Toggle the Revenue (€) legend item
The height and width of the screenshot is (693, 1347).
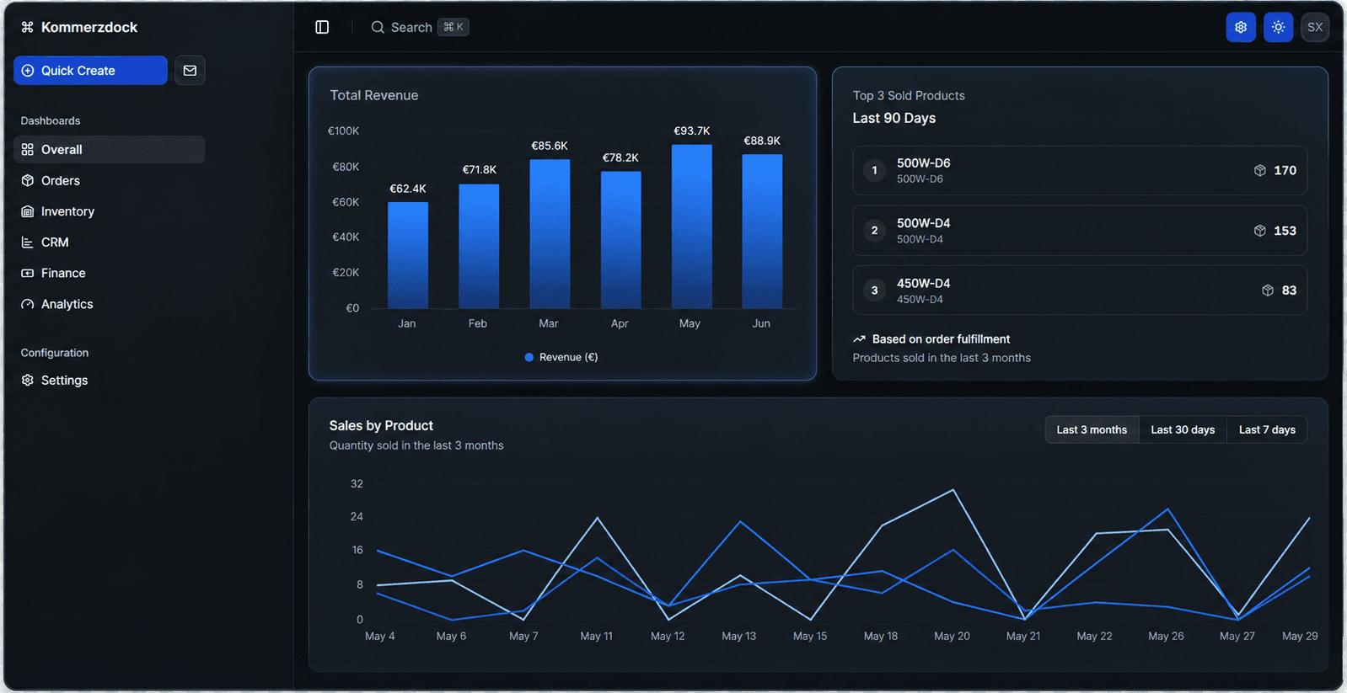tap(561, 357)
